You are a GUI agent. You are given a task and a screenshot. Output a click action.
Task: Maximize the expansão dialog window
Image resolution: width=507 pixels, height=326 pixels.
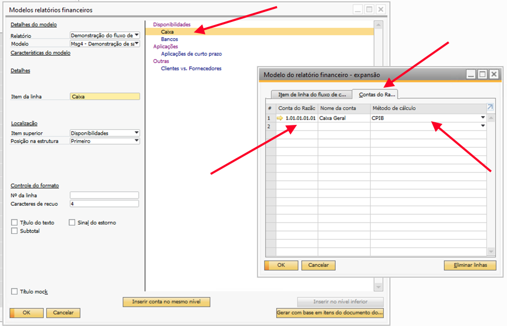[x=482, y=75]
